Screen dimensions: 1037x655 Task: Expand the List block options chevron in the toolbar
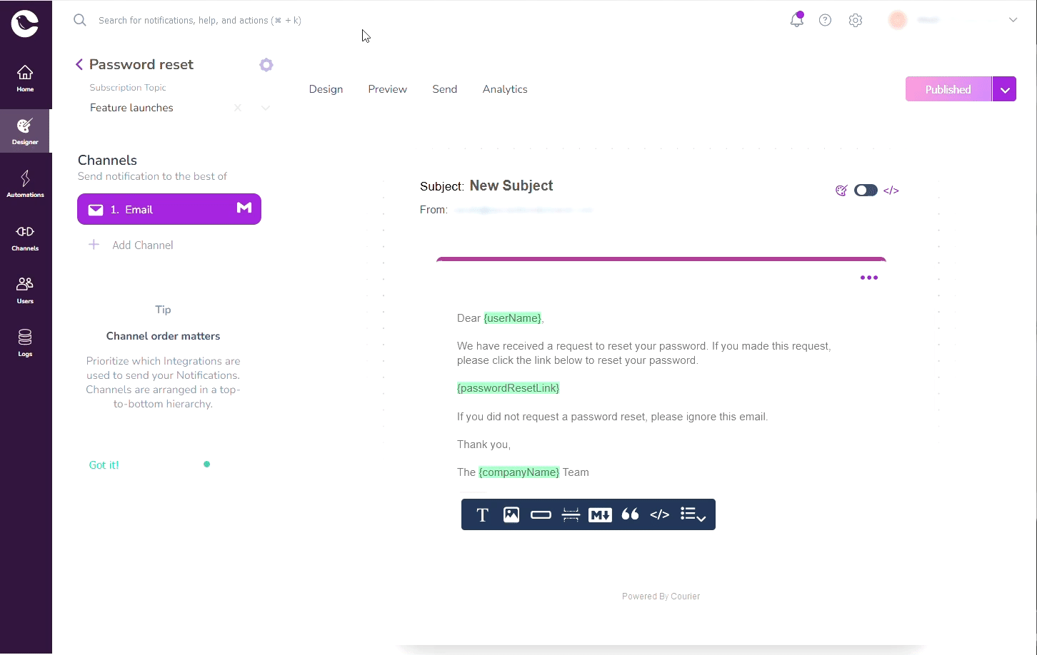[x=702, y=519]
